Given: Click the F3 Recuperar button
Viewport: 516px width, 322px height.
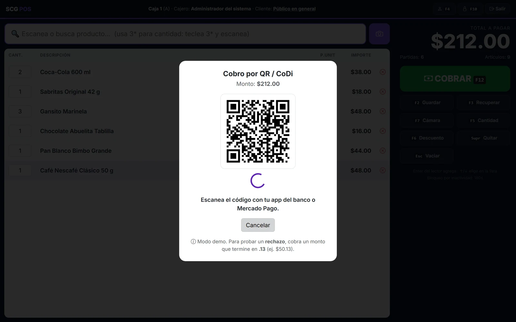Looking at the screenshot, I should [483, 103].
